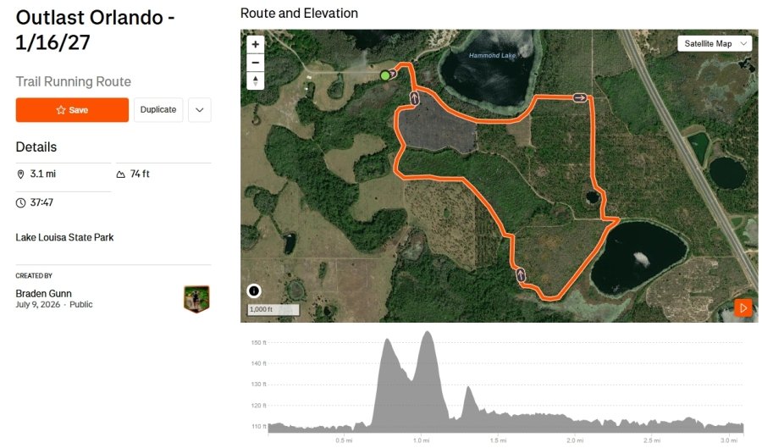762x448 pixels.
Task: Open the Satellite Map style dropdown
Action: 715,44
